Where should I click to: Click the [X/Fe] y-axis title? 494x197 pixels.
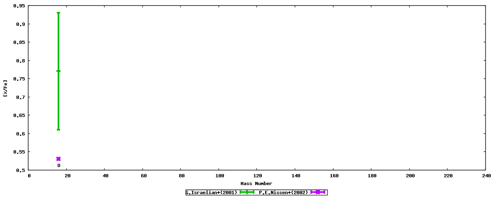coord(5,88)
